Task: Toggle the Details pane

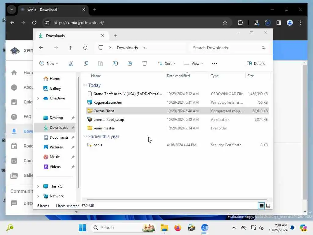Action: click(x=256, y=64)
